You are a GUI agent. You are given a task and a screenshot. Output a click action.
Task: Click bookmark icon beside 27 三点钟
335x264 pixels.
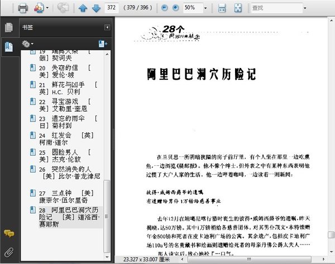pos(33,193)
